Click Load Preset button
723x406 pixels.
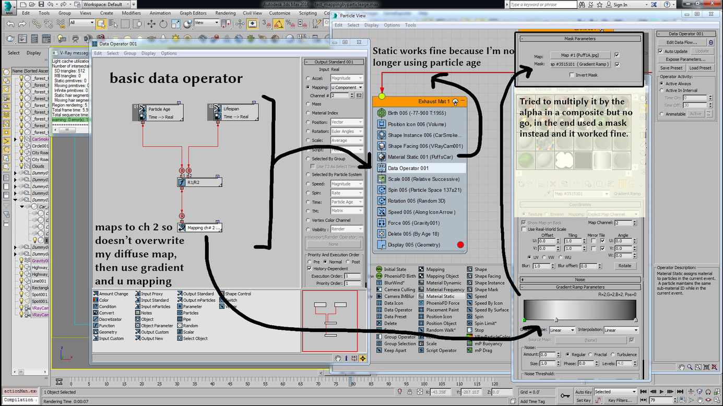click(x=700, y=68)
